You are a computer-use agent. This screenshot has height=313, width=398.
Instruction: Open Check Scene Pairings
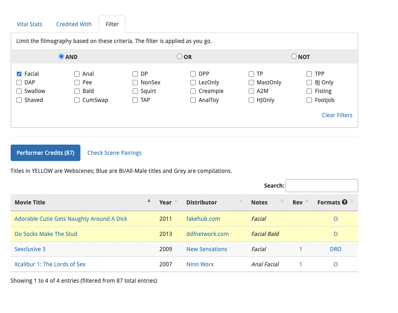114,153
